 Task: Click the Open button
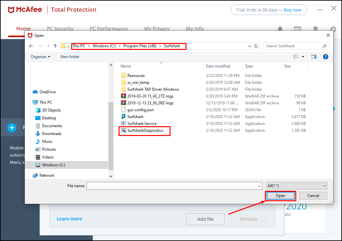[280, 195]
